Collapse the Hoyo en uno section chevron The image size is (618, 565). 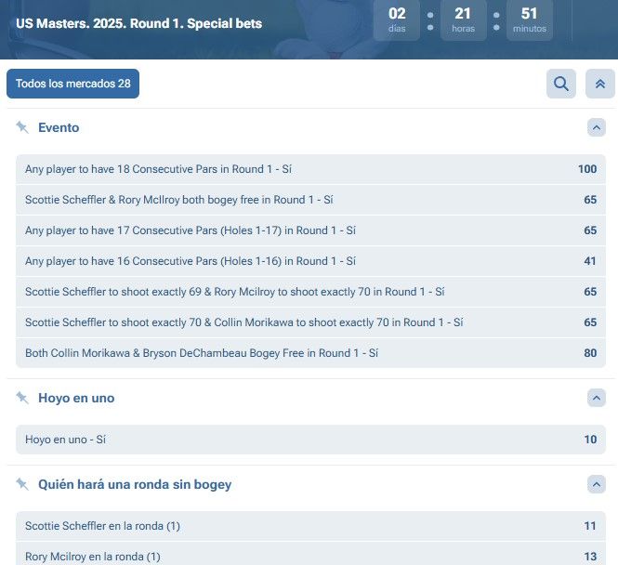click(x=597, y=398)
